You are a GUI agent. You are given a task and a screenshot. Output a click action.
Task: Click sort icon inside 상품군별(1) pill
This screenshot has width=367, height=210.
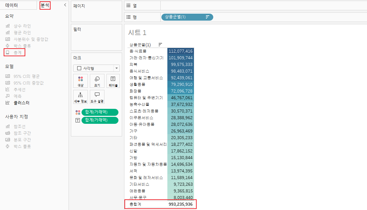click(x=207, y=17)
